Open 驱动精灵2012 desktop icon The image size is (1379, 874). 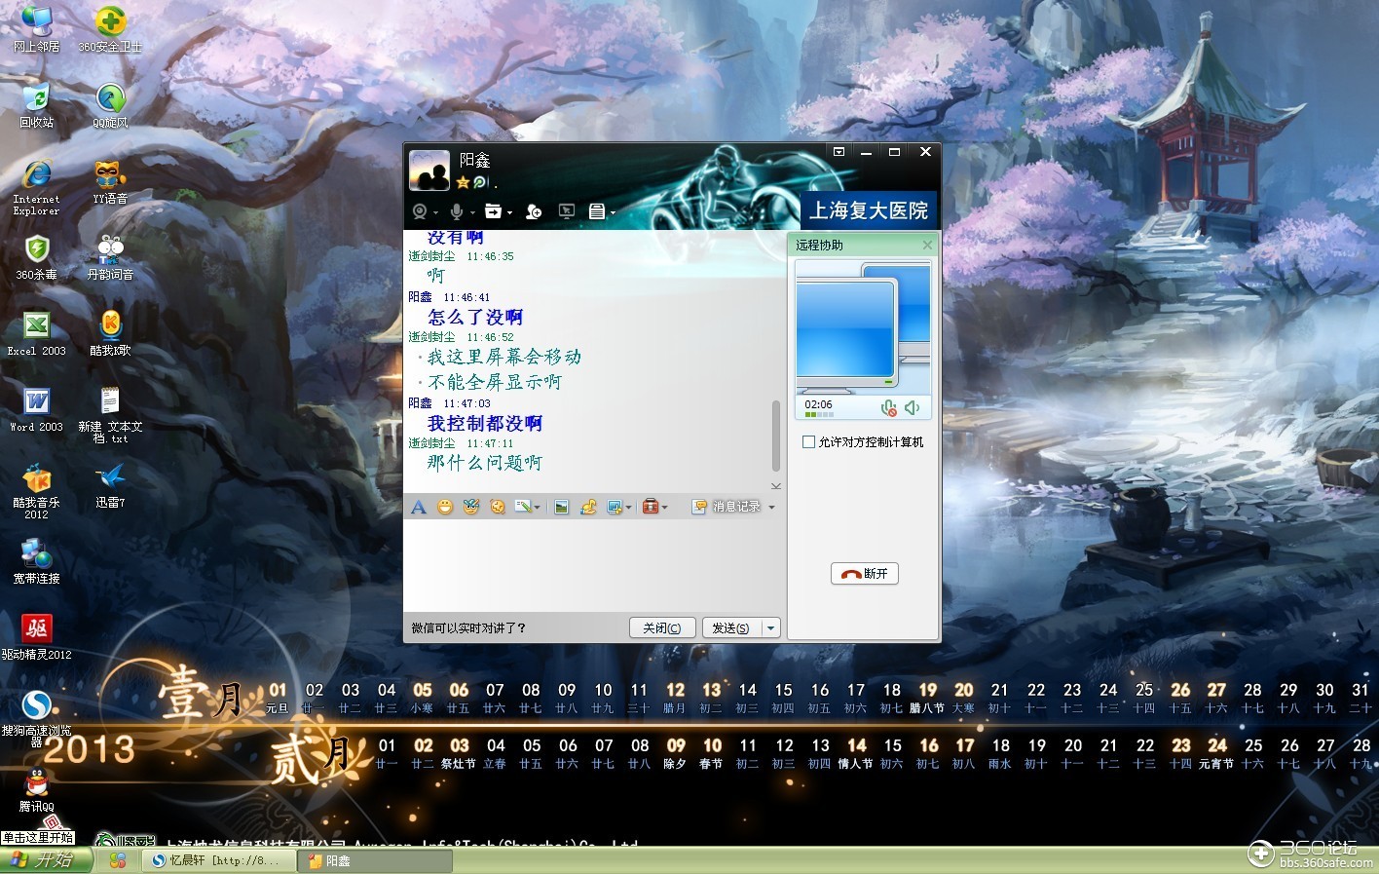pyautogui.click(x=36, y=637)
